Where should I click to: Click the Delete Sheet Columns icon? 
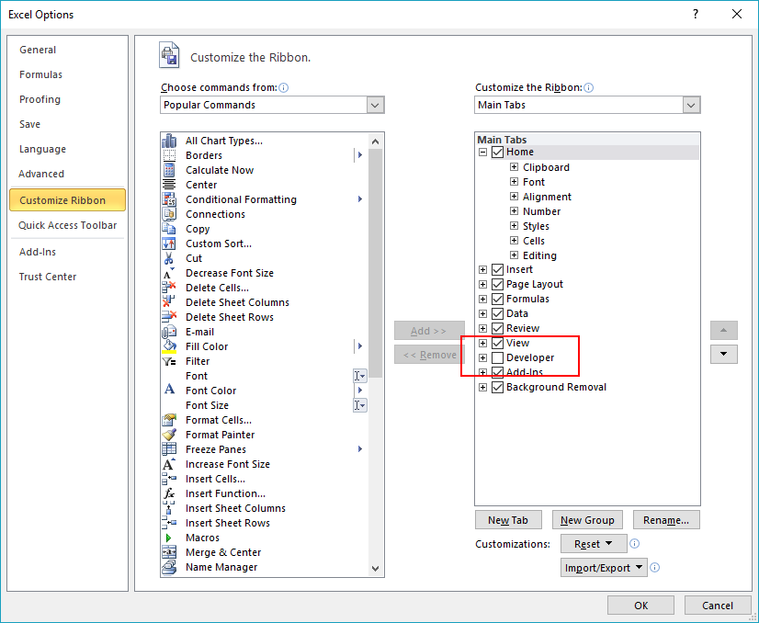pos(168,302)
